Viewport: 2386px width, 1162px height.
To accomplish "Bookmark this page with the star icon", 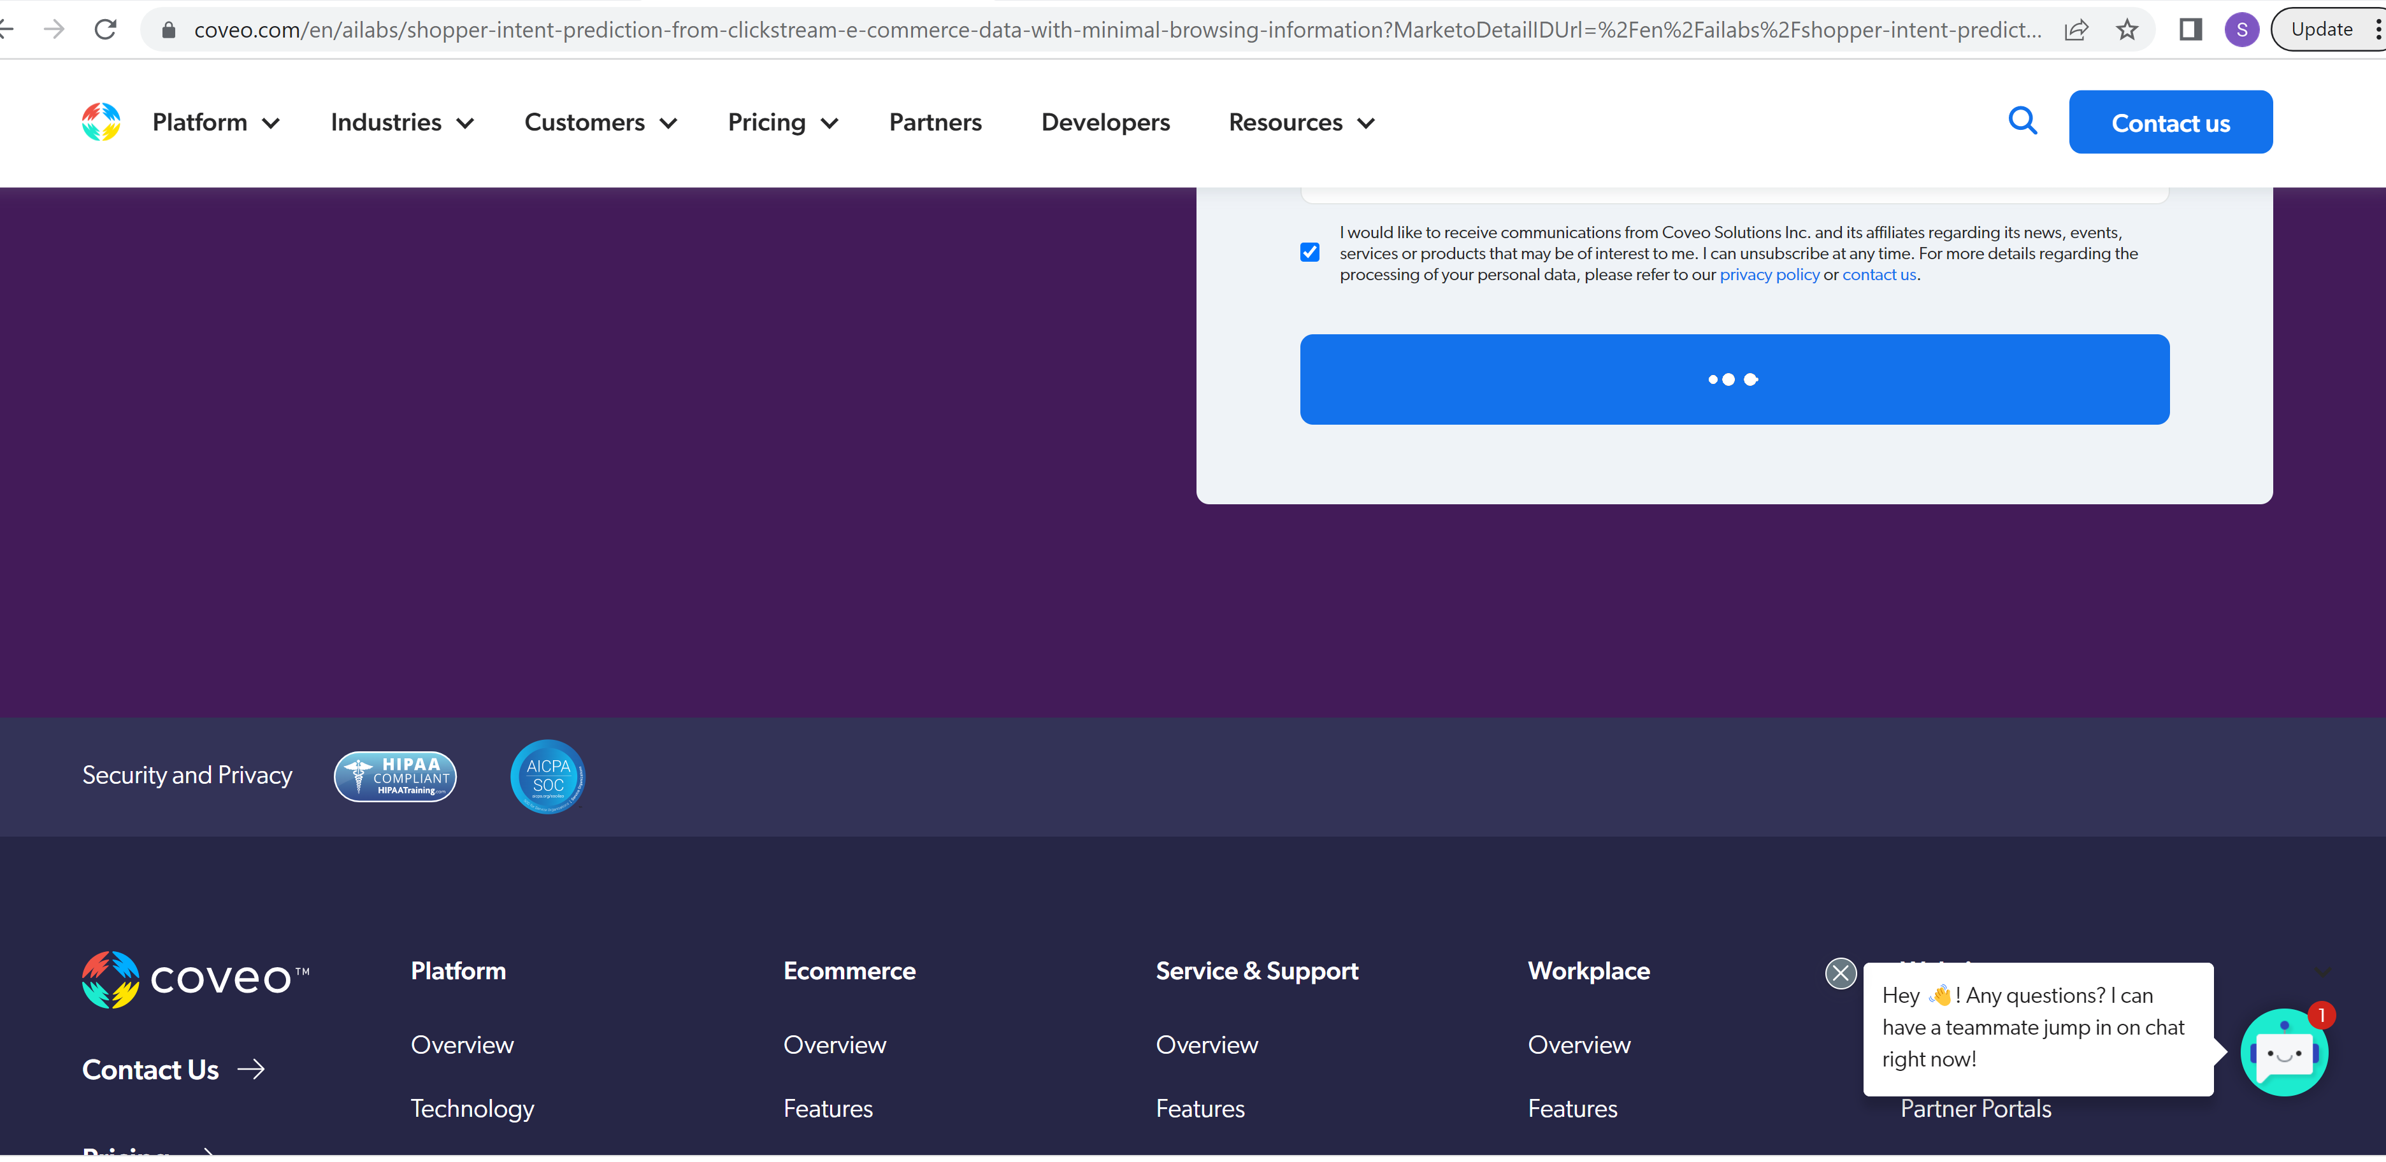I will point(2127,30).
